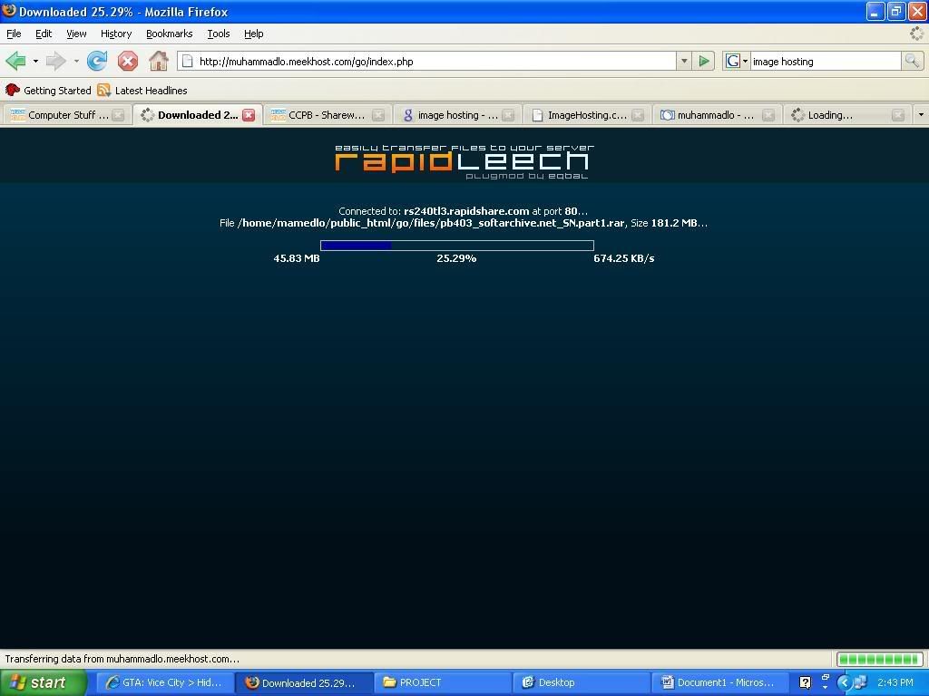Click the 25.29% progress text
This screenshot has height=696, width=929.
pyautogui.click(x=456, y=258)
